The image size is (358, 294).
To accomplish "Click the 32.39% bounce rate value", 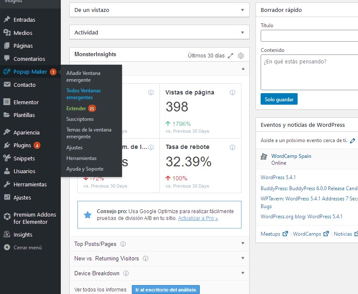I will coord(189,162).
